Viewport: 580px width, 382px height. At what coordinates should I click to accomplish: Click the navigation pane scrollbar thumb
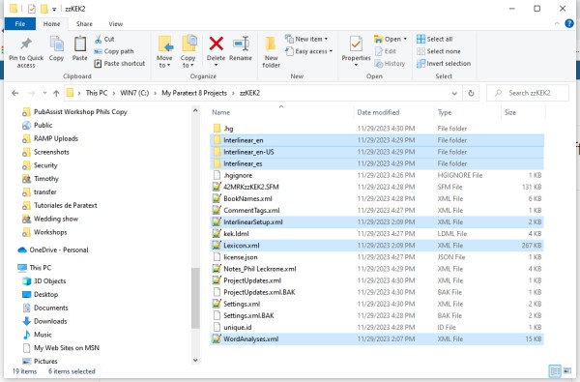[195, 298]
